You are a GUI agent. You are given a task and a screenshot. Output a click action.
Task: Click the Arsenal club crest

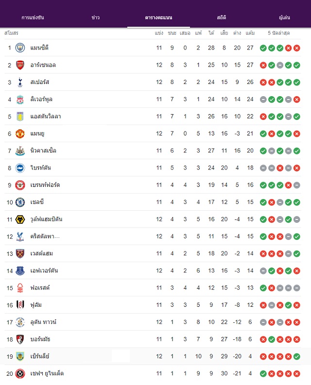[x=20, y=65]
